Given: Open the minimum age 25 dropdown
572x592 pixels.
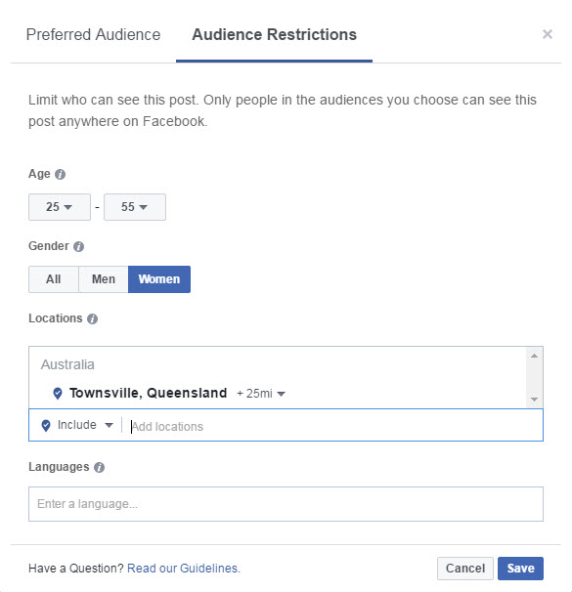Looking at the screenshot, I should [x=60, y=207].
